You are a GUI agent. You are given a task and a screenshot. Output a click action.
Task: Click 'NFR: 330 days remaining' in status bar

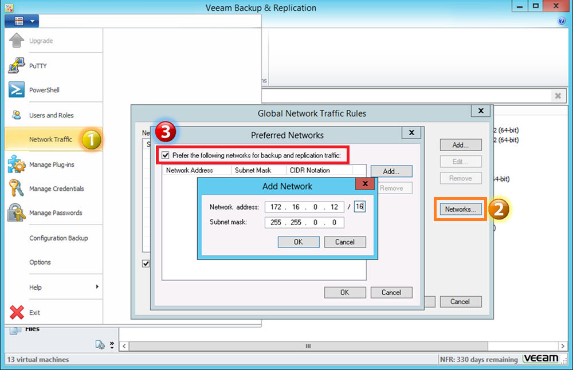(478, 360)
